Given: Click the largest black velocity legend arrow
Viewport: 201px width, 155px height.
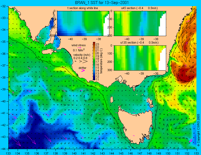Looking at the screenshot, I should (x=85, y=61).
